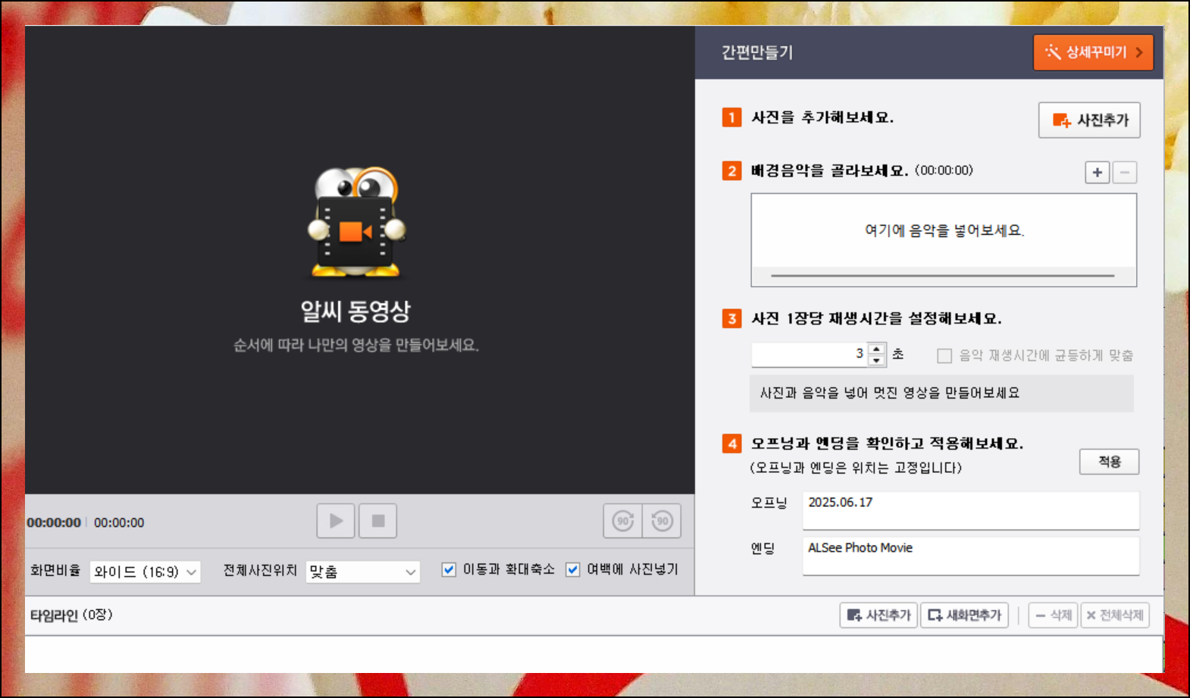Toggle the 이동과 확대축소 checkbox
Image resolution: width=1190 pixels, height=698 pixels.
(x=449, y=569)
